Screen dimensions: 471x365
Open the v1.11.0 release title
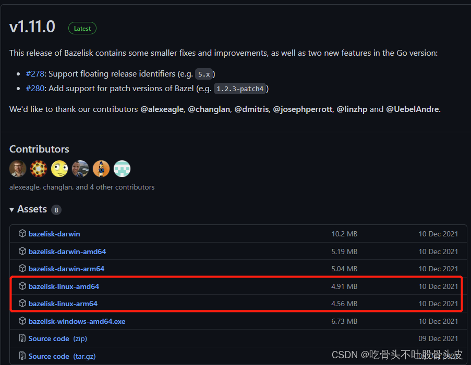[32, 27]
